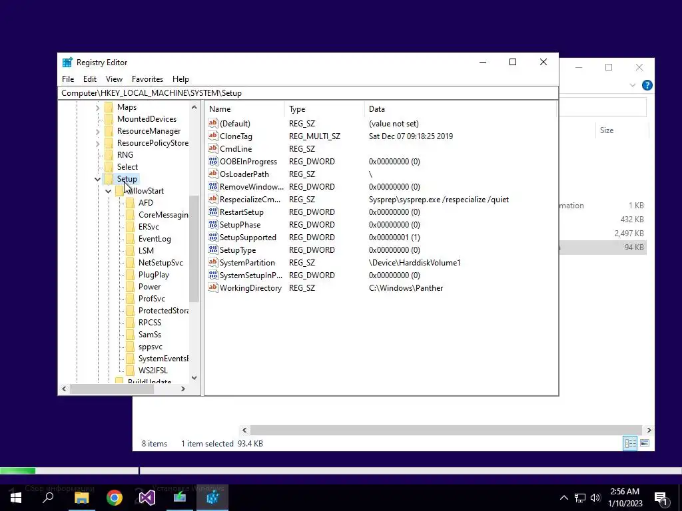
Task: Switch Explorer window to details view
Action: (630, 443)
